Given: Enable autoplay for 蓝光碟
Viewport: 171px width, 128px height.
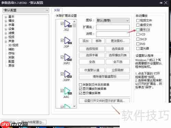Looking at the screenshot, I should click(138, 48).
